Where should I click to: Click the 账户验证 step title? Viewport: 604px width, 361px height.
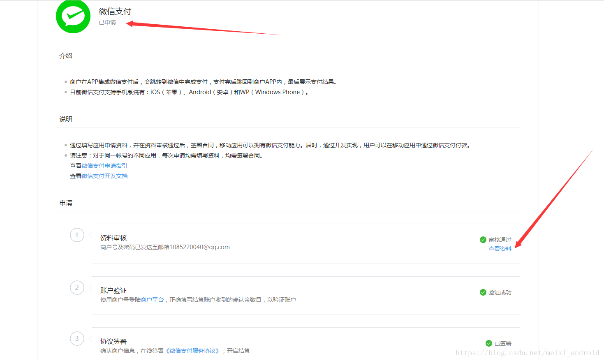(113, 291)
